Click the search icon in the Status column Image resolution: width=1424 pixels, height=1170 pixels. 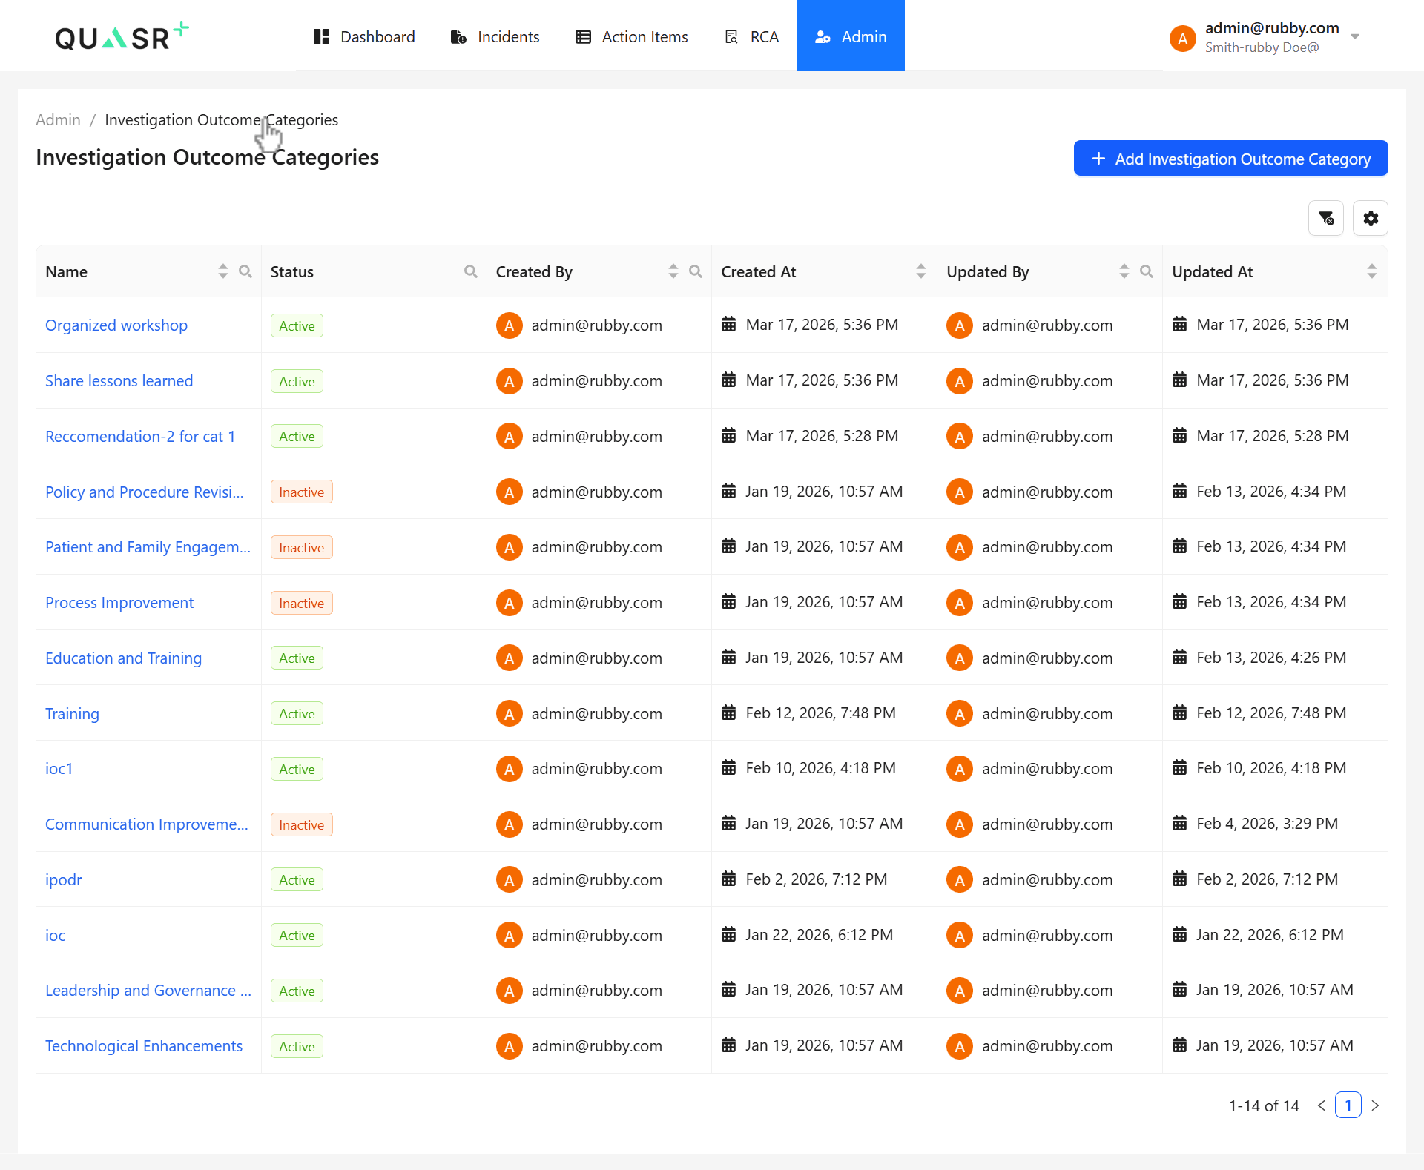(471, 271)
